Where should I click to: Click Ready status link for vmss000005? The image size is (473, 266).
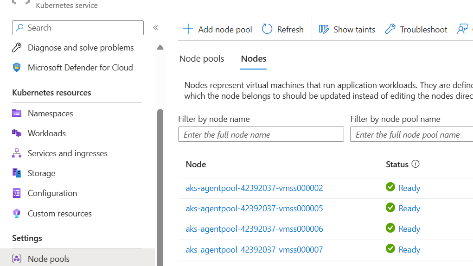(409, 209)
